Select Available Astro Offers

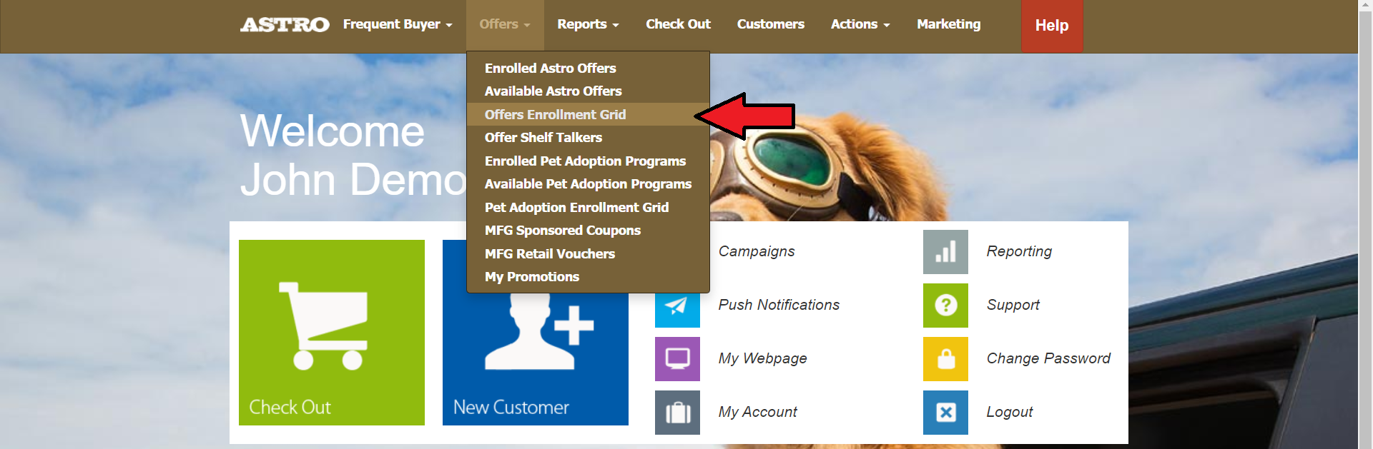[587, 91]
